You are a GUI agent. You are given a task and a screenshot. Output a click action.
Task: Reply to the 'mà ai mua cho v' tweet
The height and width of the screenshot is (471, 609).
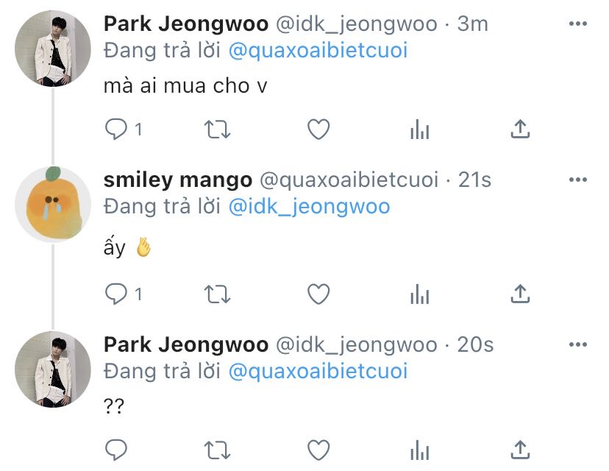[x=116, y=129]
